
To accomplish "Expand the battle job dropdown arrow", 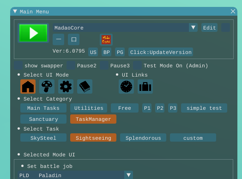I will click(128, 175).
